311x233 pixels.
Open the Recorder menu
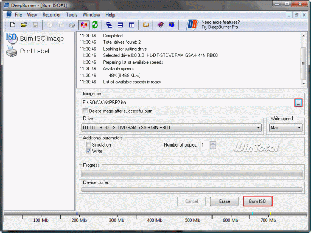click(51, 15)
